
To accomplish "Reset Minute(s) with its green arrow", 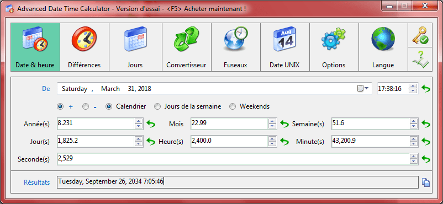I will 426,141.
